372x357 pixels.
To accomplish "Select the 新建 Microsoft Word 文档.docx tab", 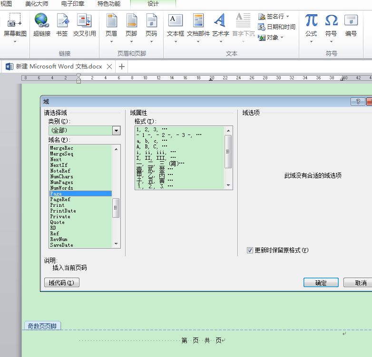I will pyautogui.click(x=59, y=67).
